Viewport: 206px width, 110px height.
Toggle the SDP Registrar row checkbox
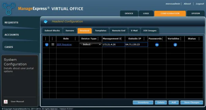tap(53, 44)
